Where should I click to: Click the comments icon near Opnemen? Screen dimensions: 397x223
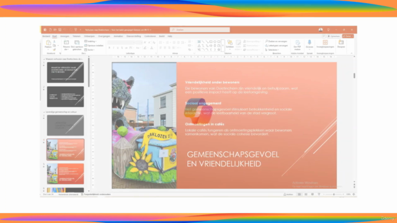point(324,37)
